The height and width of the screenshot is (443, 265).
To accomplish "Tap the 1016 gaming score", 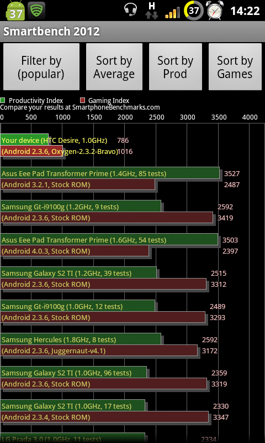I will pos(125,152).
